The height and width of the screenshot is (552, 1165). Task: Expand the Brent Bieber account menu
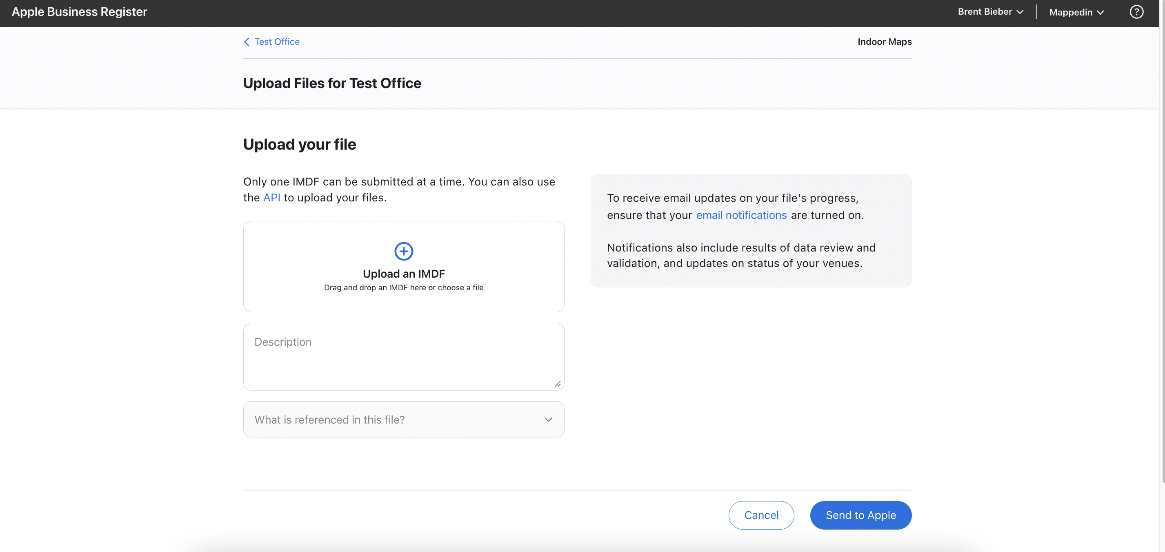coord(990,12)
